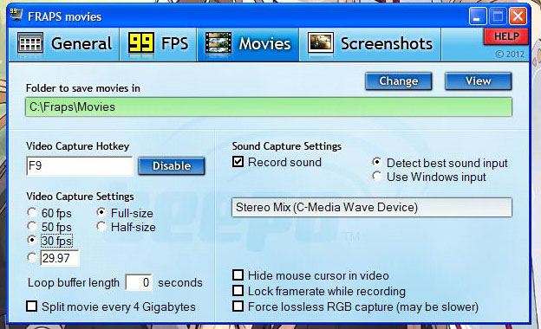Choose Full-size capture option
Viewport: 541px width, 329px height.
[x=101, y=213]
